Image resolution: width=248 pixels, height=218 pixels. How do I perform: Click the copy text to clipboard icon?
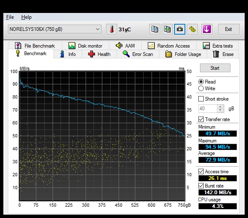154,29
